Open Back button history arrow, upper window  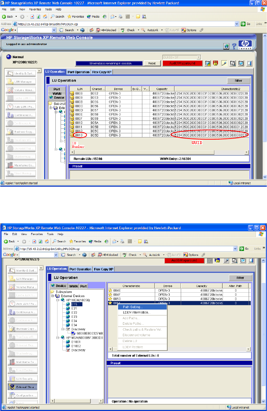[16, 17]
